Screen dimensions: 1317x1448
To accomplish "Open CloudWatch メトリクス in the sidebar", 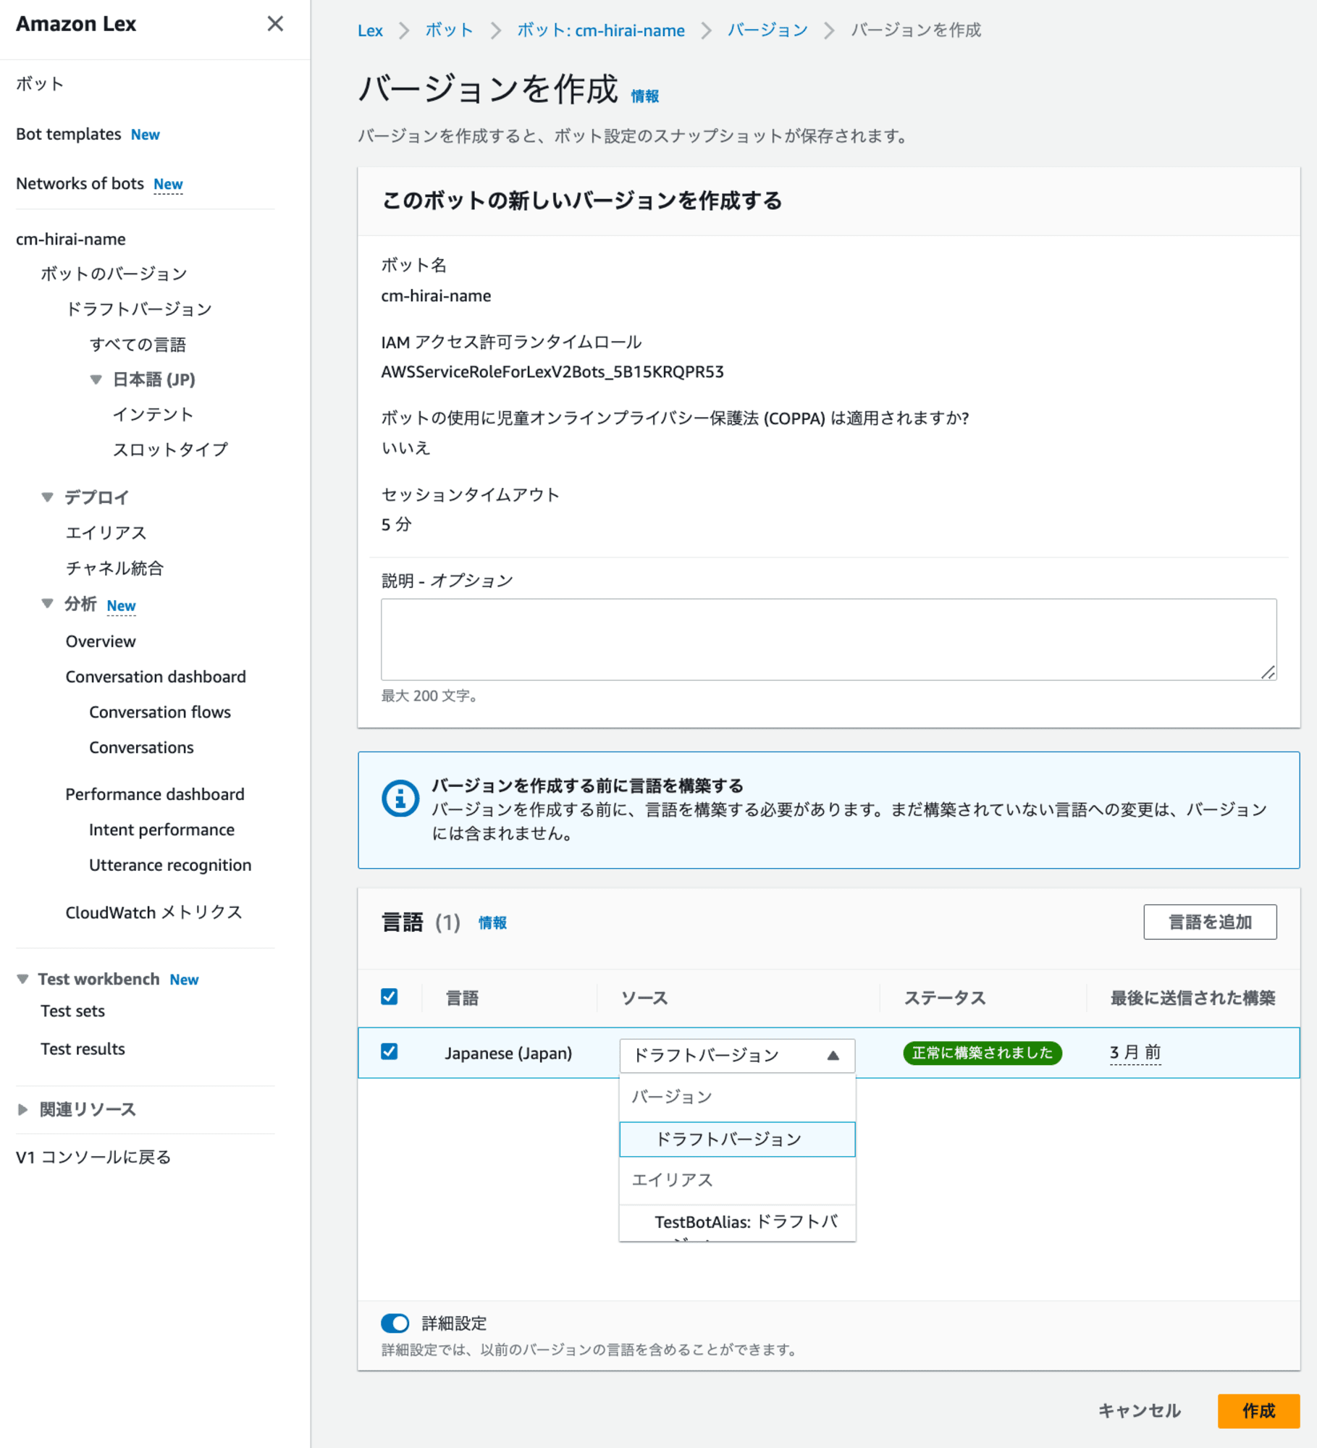I will click(x=153, y=912).
